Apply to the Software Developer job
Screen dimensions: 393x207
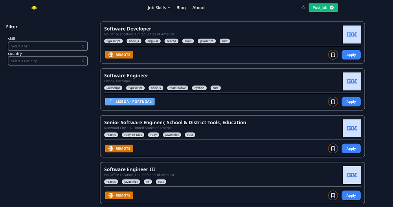point(351,55)
